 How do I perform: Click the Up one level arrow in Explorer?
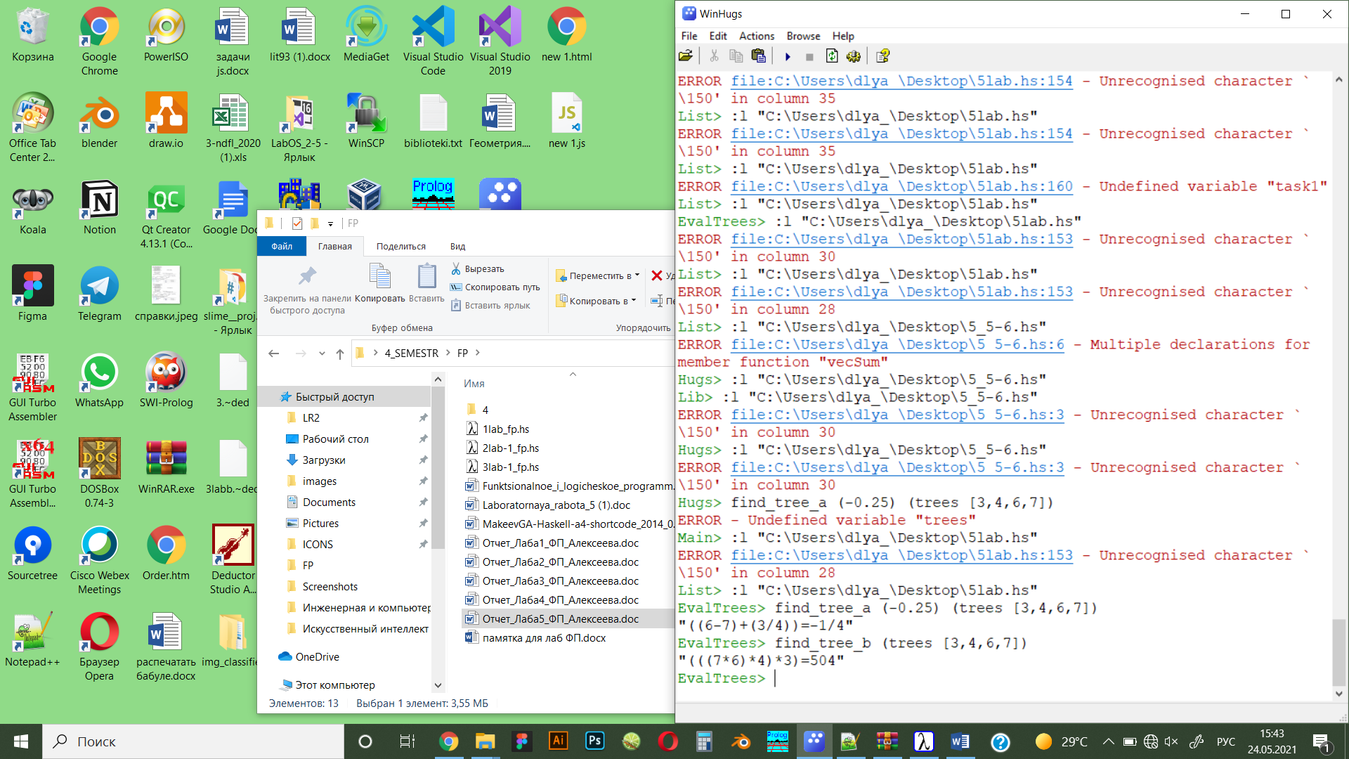click(x=340, y=353)
